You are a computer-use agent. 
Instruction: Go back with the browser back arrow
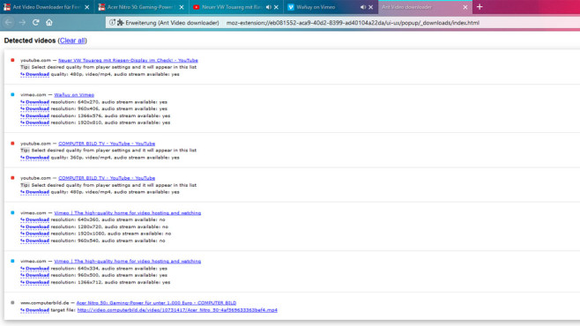(x=8, y=23)
